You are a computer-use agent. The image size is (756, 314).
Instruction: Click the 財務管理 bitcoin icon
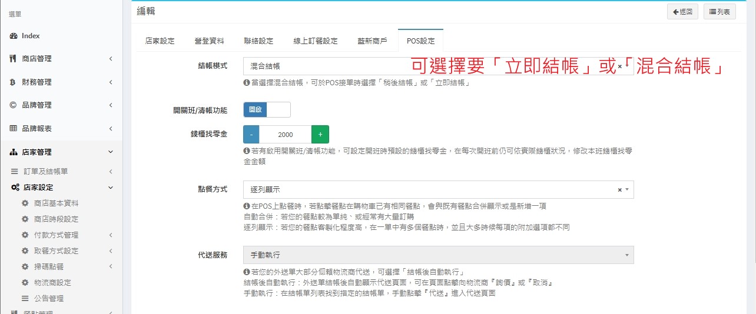click(14, 82)
